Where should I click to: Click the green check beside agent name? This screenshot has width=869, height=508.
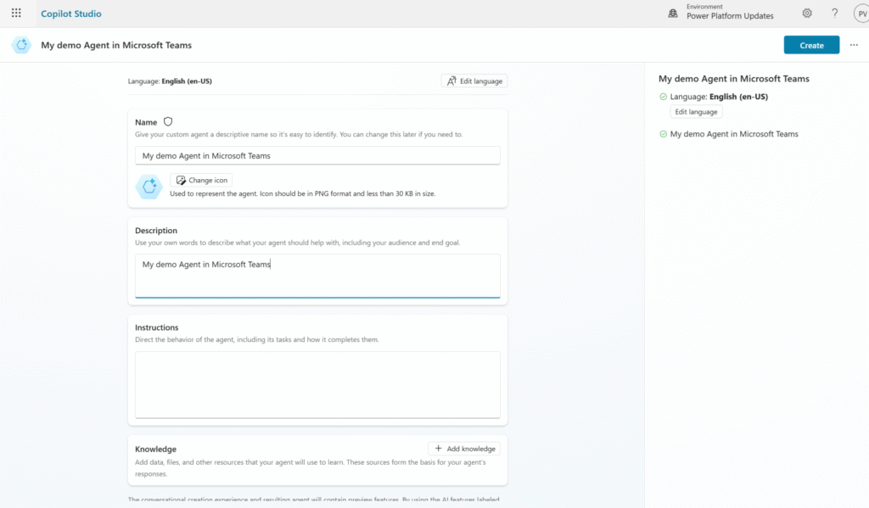point(663,134)
